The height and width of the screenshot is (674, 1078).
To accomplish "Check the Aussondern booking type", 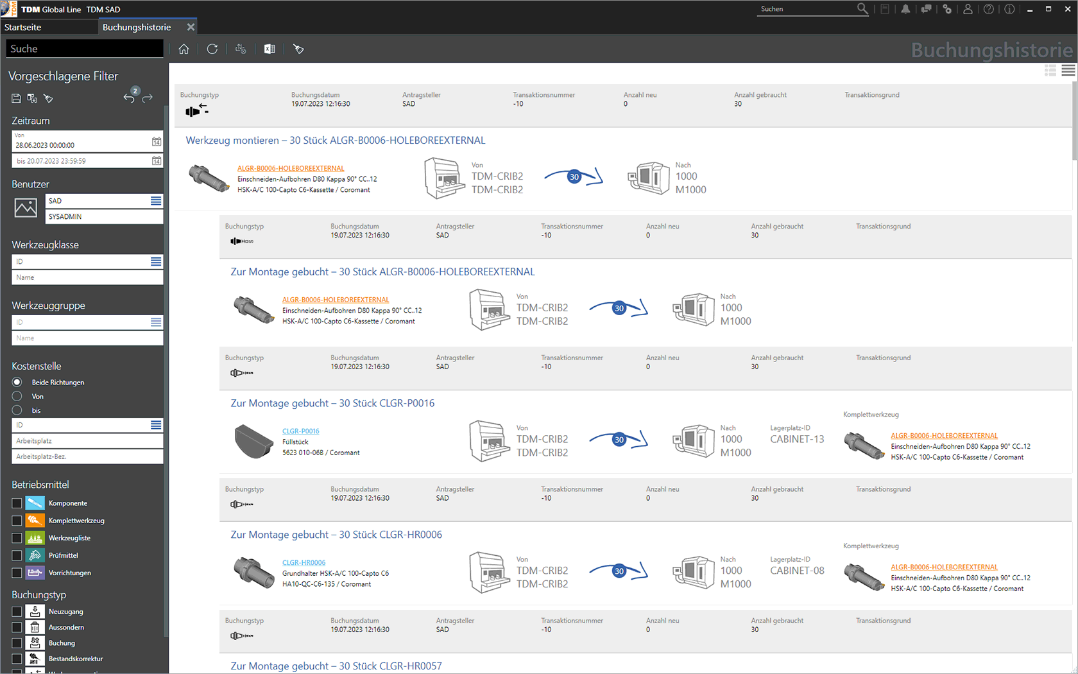I will pyautogui.click(x=17, y=627).
